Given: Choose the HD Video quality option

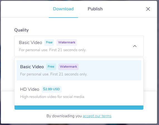Looking at the screenshot, I should 79,93.
